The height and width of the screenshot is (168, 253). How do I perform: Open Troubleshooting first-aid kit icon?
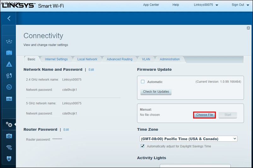pyautogui.click(x=9, y=136)
